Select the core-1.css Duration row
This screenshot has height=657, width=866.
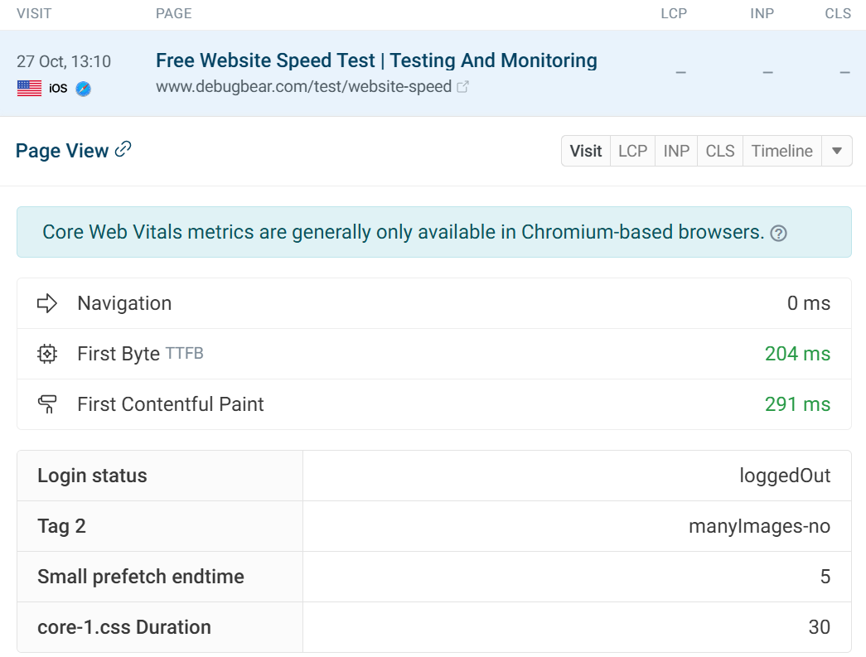[433, 627]
